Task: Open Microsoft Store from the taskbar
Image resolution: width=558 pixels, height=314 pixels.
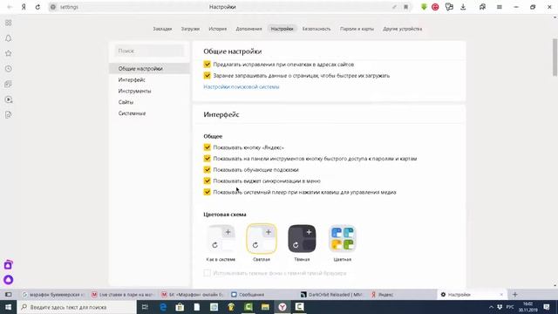Action: tap(180, 307)
